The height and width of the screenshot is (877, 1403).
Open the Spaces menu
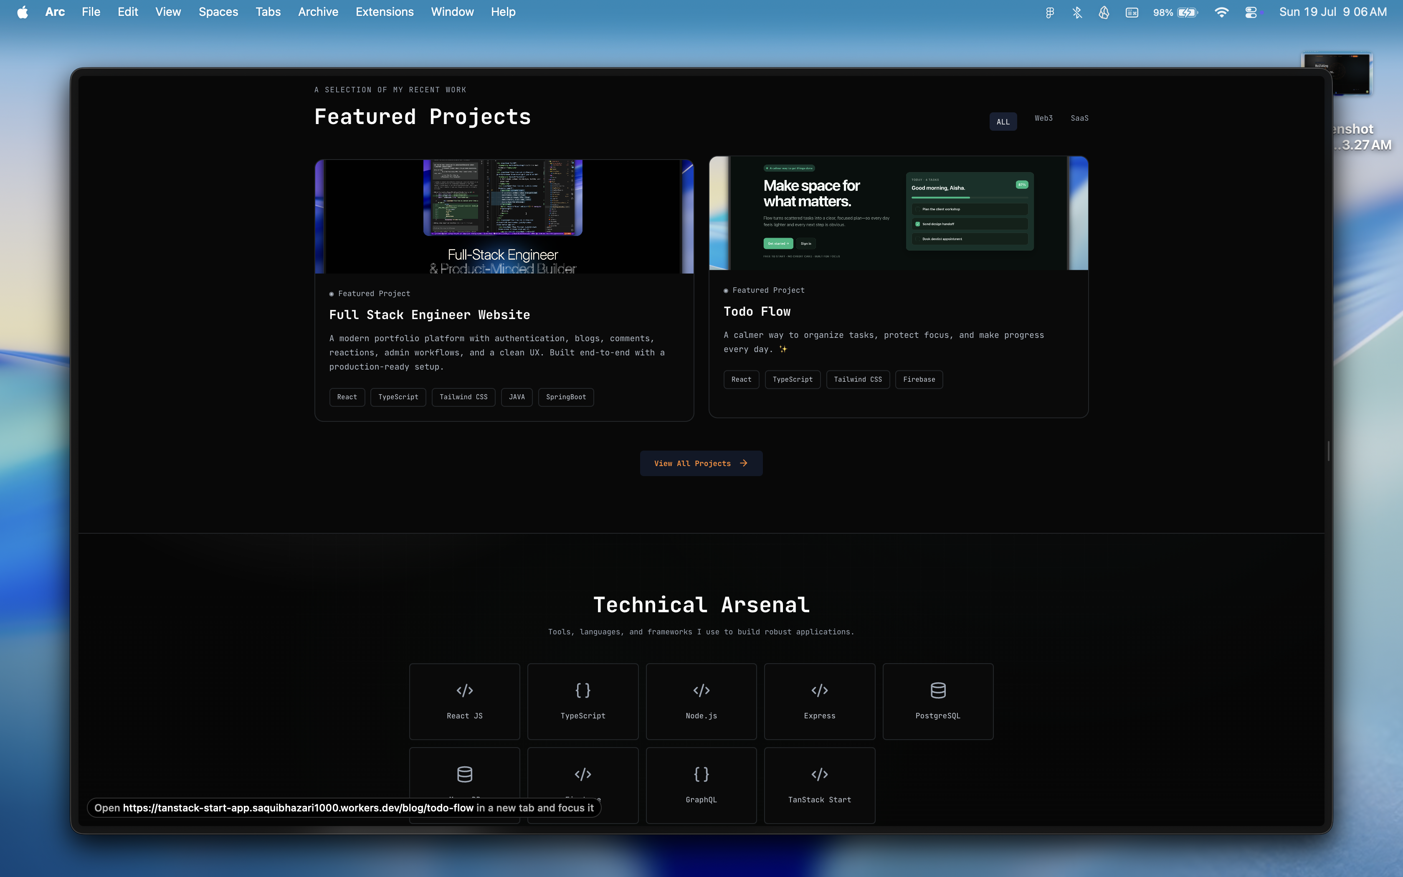tap(218, 12)
